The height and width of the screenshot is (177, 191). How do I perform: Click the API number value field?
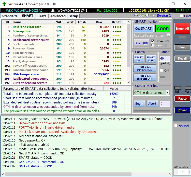(183, 172)
